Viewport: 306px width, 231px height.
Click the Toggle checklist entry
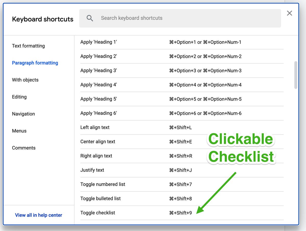pyautogui.click(x=98, y=213)
